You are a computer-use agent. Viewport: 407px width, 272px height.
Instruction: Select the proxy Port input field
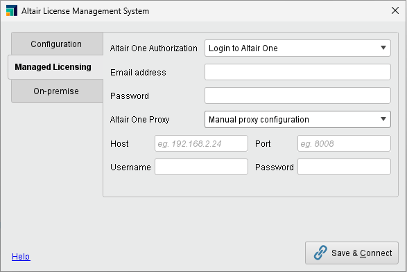click(344, 143)
